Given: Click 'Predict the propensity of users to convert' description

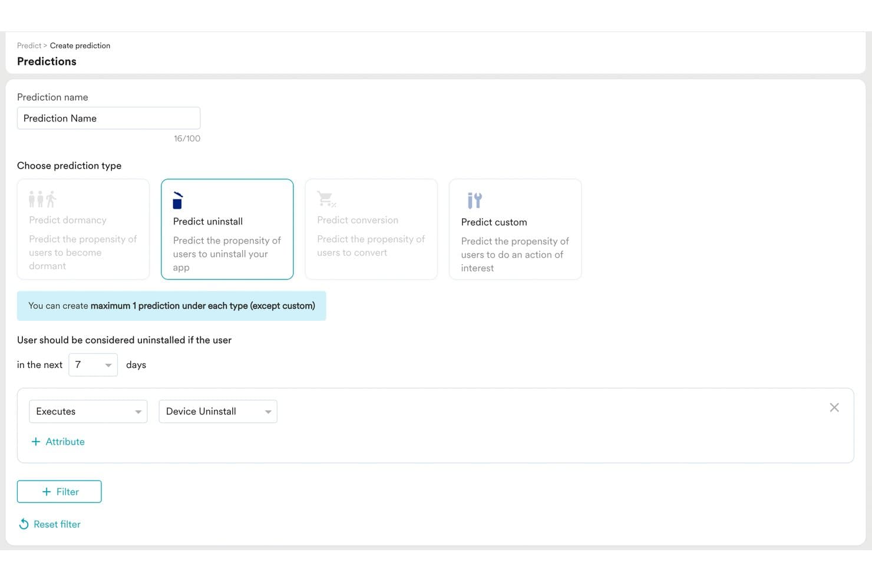Looking at the screenshot, I should pyautogui.click(x=371, y=246).
